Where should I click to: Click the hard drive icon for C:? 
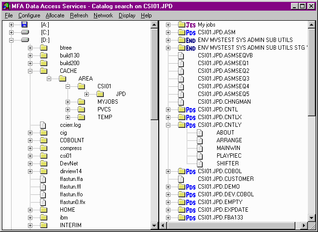[25, 32]
